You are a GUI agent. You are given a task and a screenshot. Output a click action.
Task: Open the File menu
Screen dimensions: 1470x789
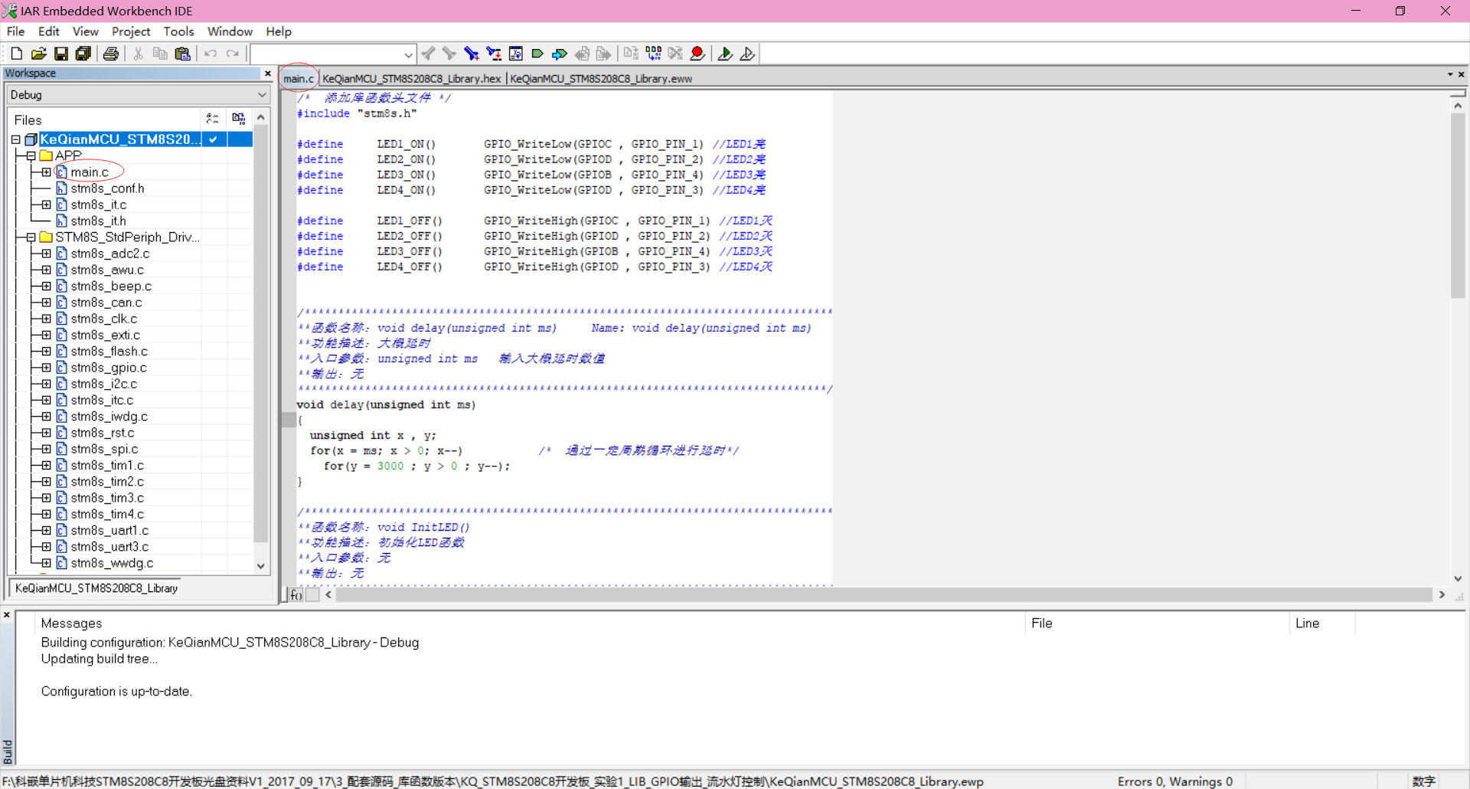(15, 31)
